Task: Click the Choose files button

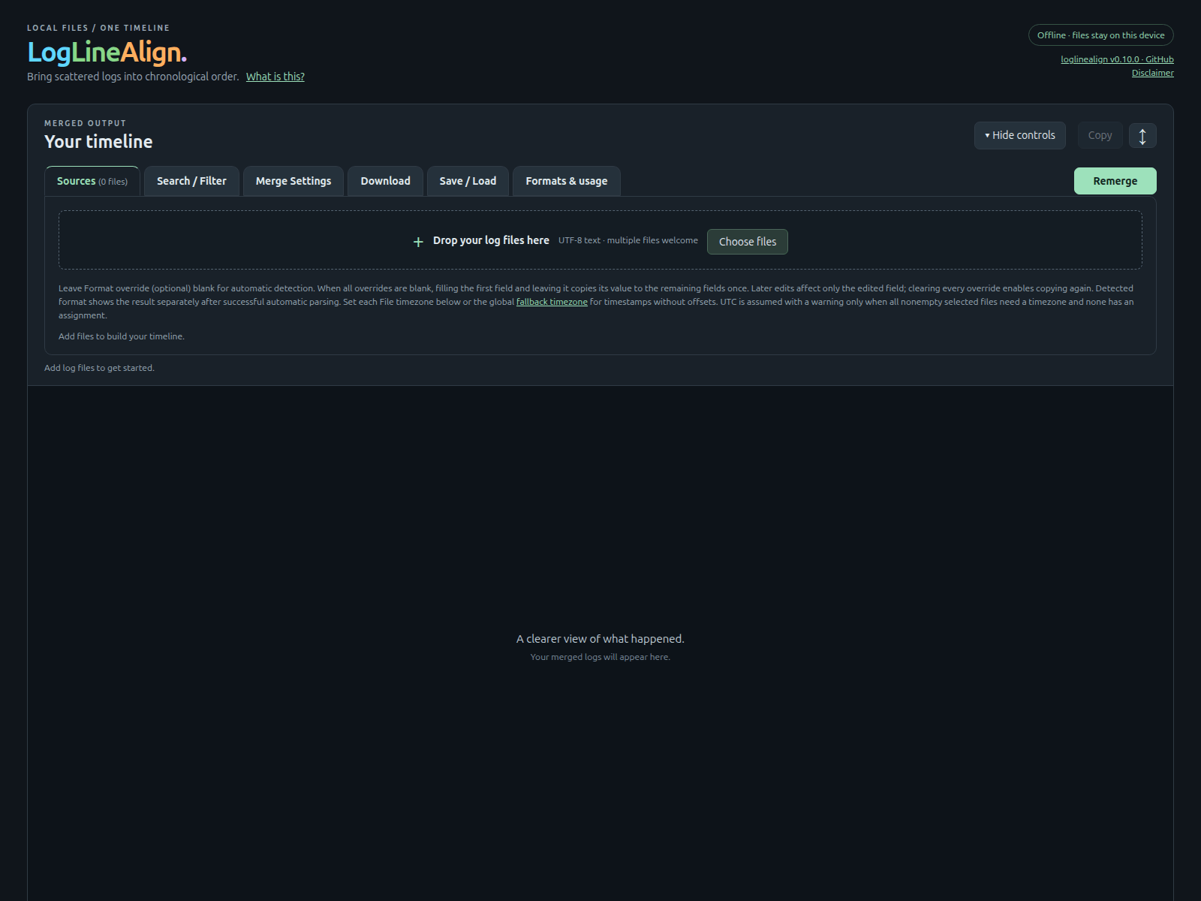Action: click(748, 242)
